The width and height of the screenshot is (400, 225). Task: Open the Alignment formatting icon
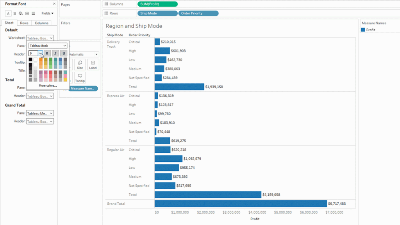(x=14, y=13)
